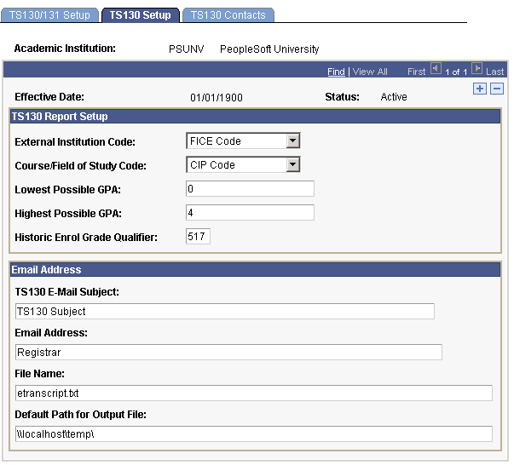The height and width of the screenshot is (465, 514).
Task: Click the Find link
Action: [x=336, y=72]
